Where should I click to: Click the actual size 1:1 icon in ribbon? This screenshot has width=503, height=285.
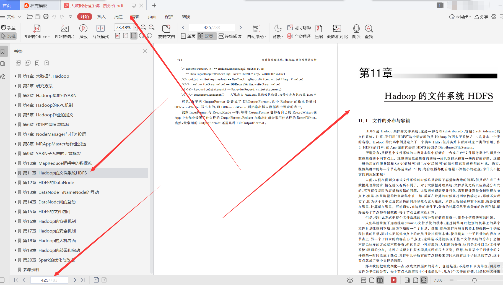(x=118, y=36)
